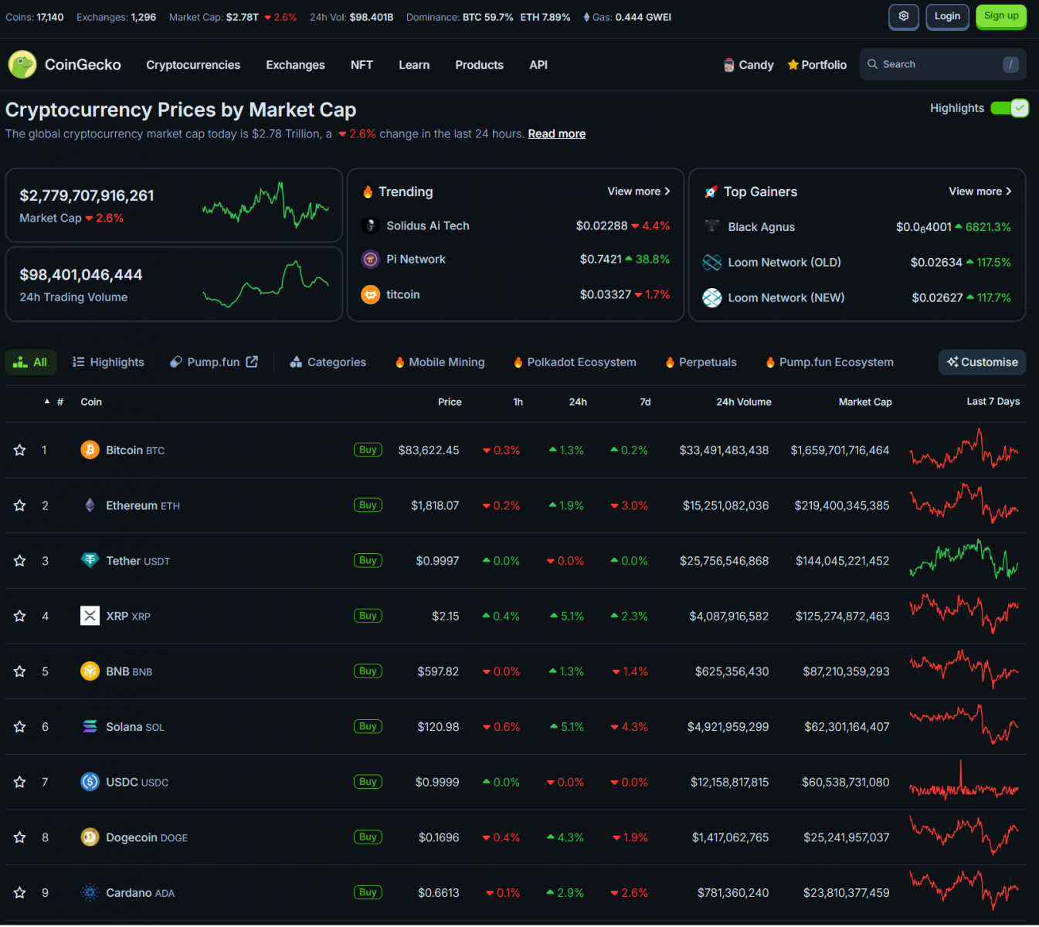This screenshot has width=1039, height=927.
Task: Click the Ethereum coin icon
Action: [90, 505]
